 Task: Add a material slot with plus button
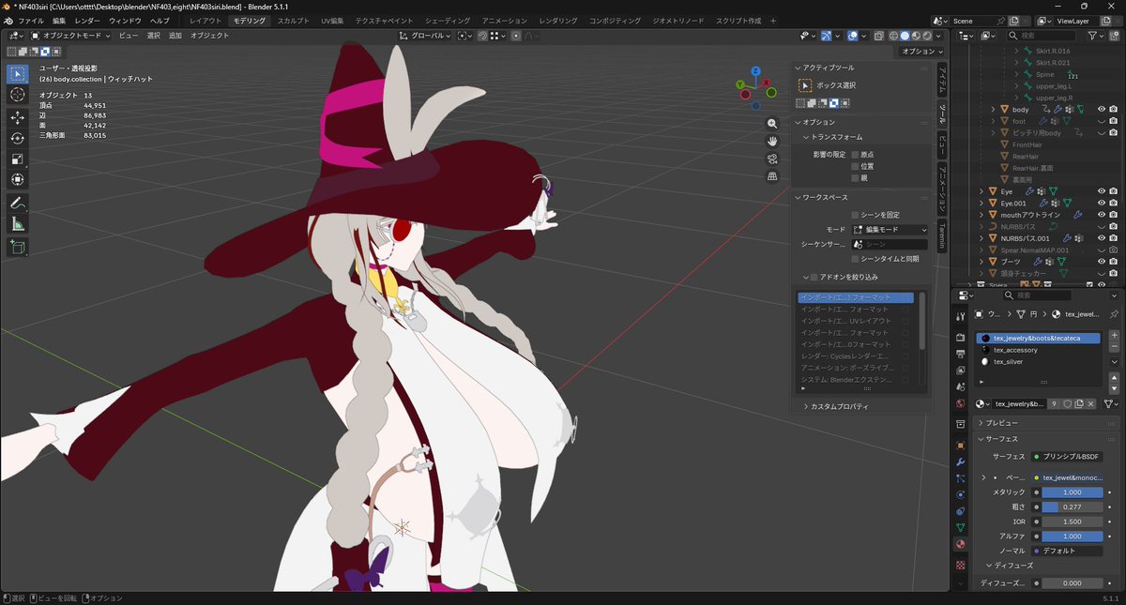point(1114,335)
